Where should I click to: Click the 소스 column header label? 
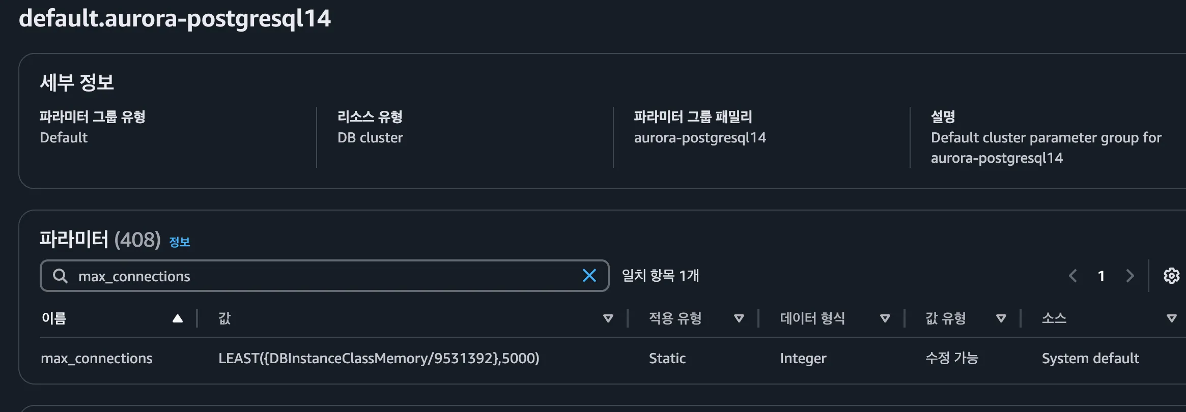(x=1054, y=318)
